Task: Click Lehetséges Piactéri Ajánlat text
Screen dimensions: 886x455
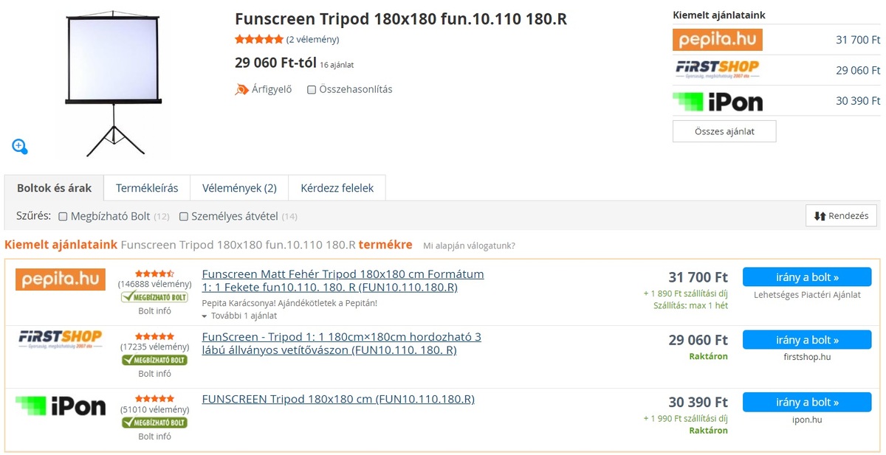Action: coord(807,295)
